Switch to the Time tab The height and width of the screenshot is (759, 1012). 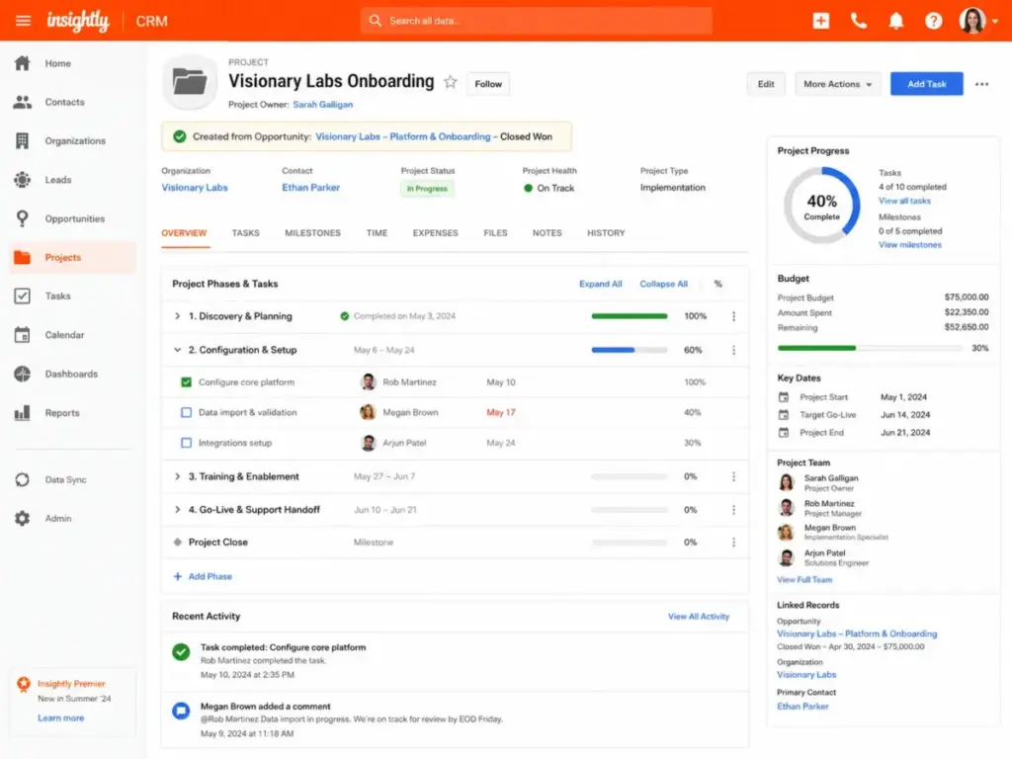click(x=377, y=233)
